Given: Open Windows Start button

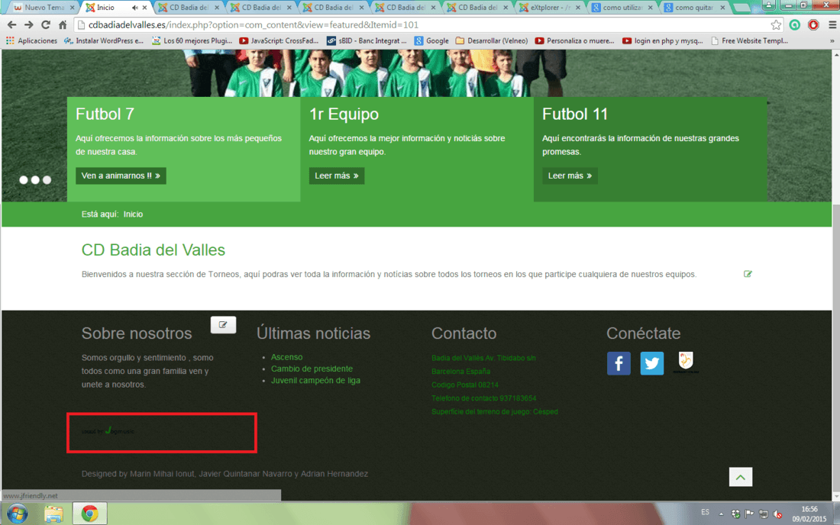Looking at the screenshot, I should point(17,514).
